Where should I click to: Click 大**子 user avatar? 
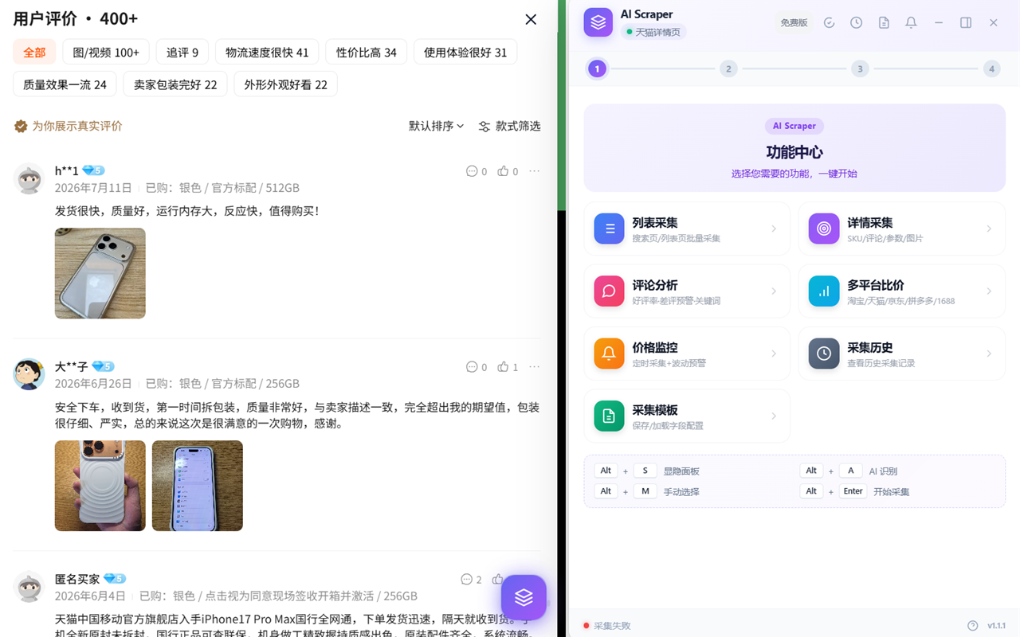(x=29, y=374)
